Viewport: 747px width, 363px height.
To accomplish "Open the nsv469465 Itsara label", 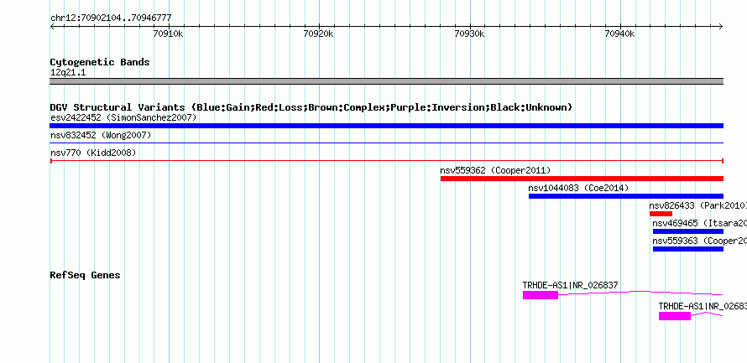I will [x=699, y=224].
